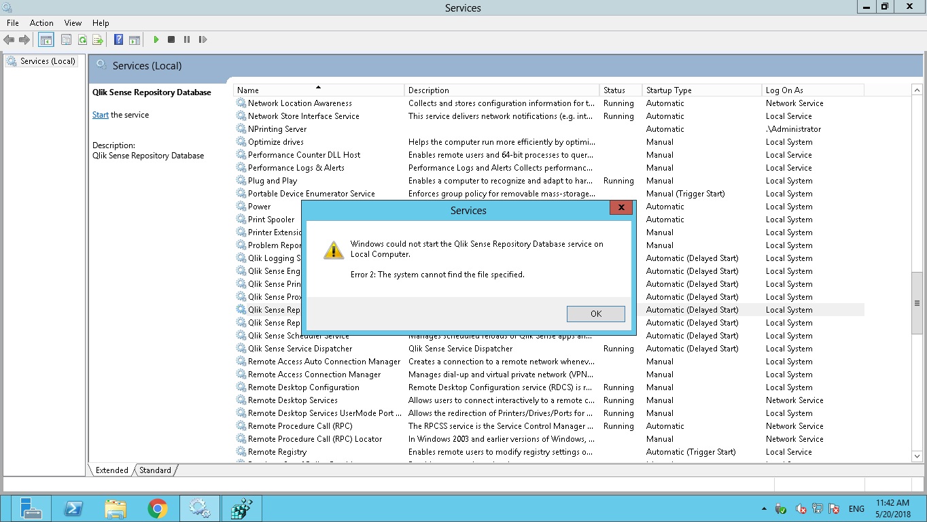
Task: Click the vertical scrollbar thumb
Action: (x=917, y=303)
